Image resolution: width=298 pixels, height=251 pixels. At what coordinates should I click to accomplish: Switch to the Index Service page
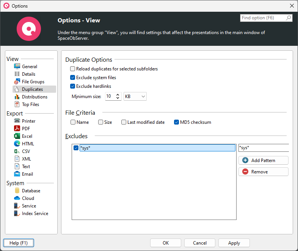tap(35, 214)
